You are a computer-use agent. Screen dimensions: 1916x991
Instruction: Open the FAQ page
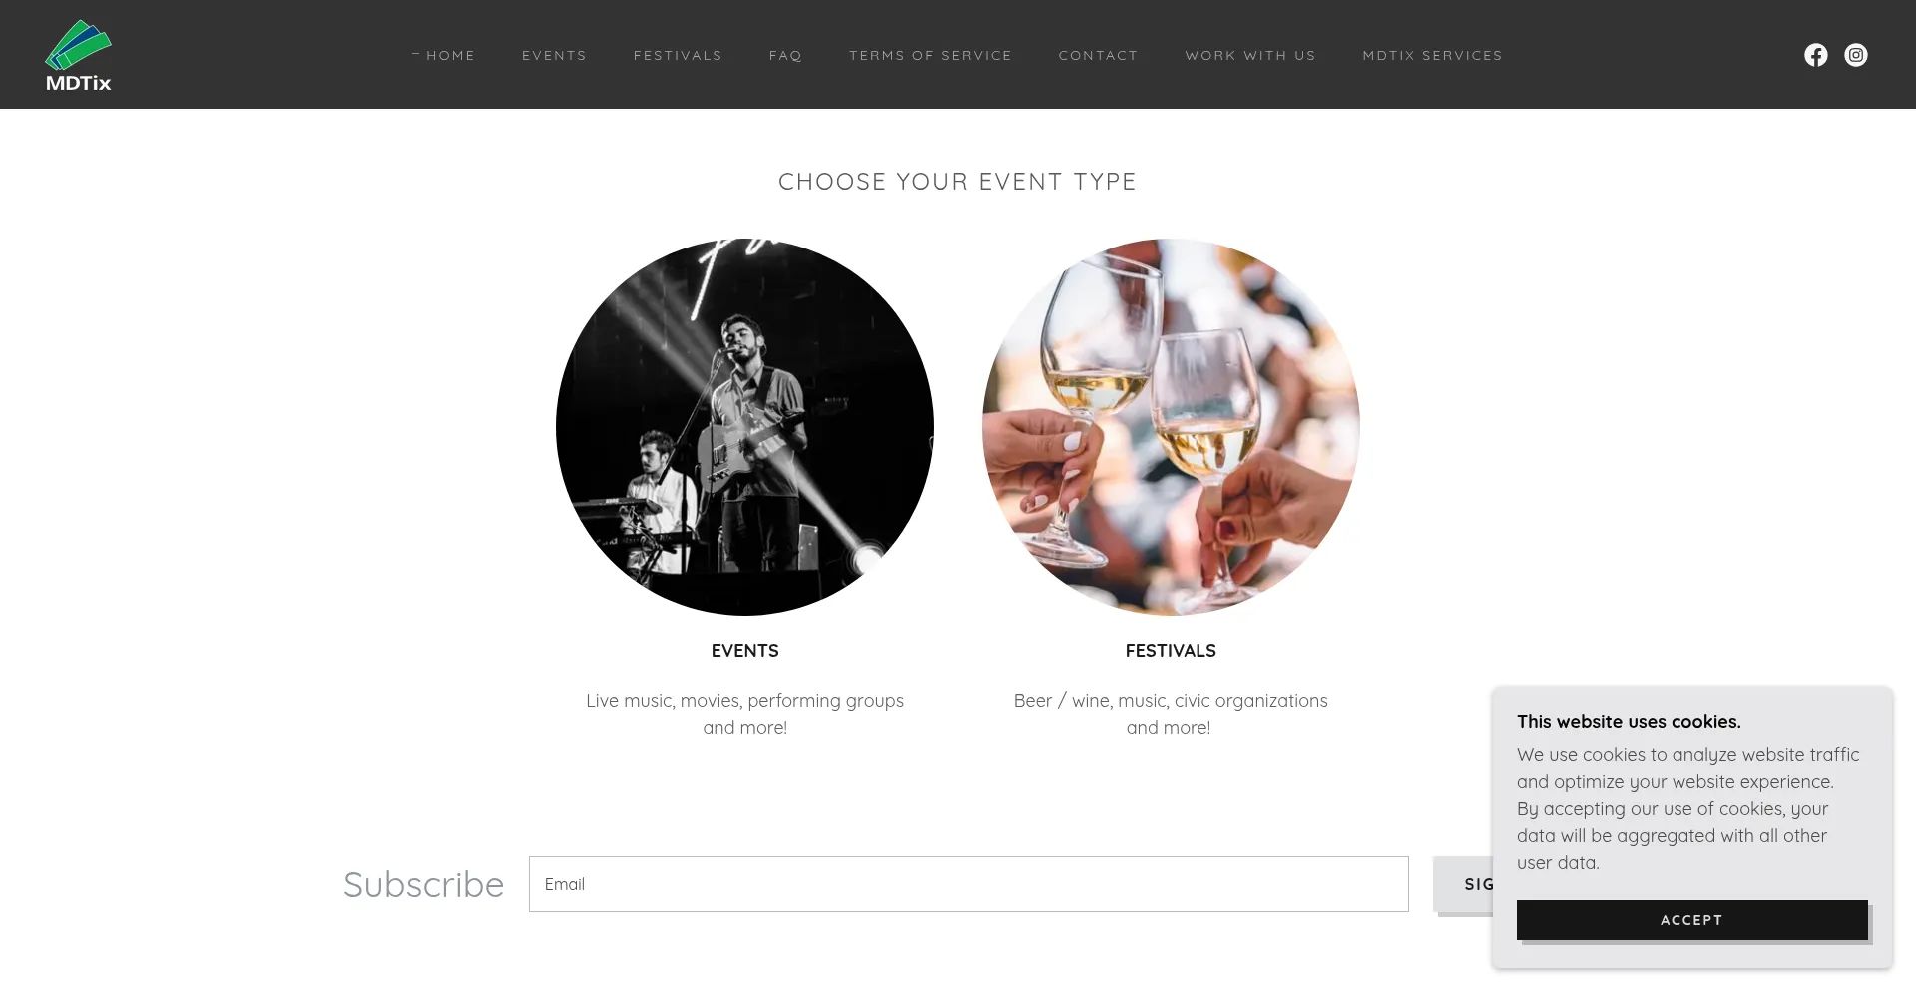pyautogui.click(x=785, y=56)
